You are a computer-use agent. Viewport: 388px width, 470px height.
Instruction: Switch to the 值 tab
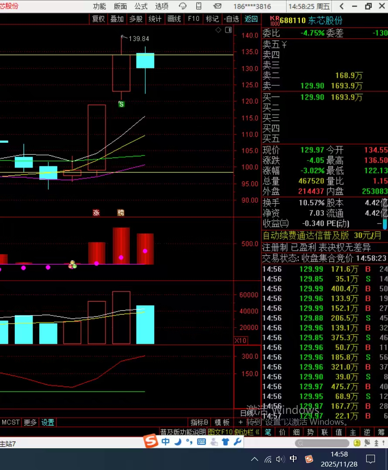click(339, 432)
